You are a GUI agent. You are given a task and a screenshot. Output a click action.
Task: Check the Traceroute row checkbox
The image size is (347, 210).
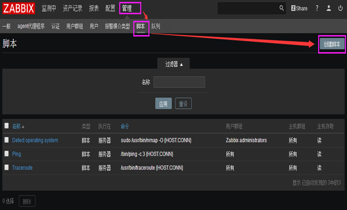(7, 167)
